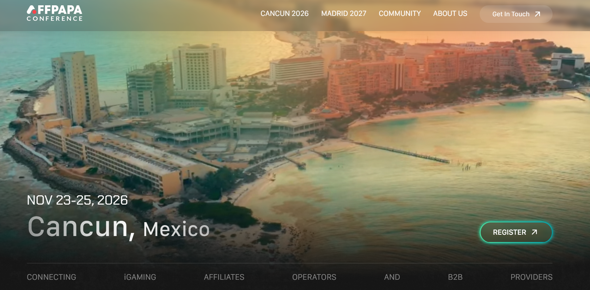The image size is (590, 290).
Task: Click the PROVIDERS tagline word
Action: pos(531,277)
